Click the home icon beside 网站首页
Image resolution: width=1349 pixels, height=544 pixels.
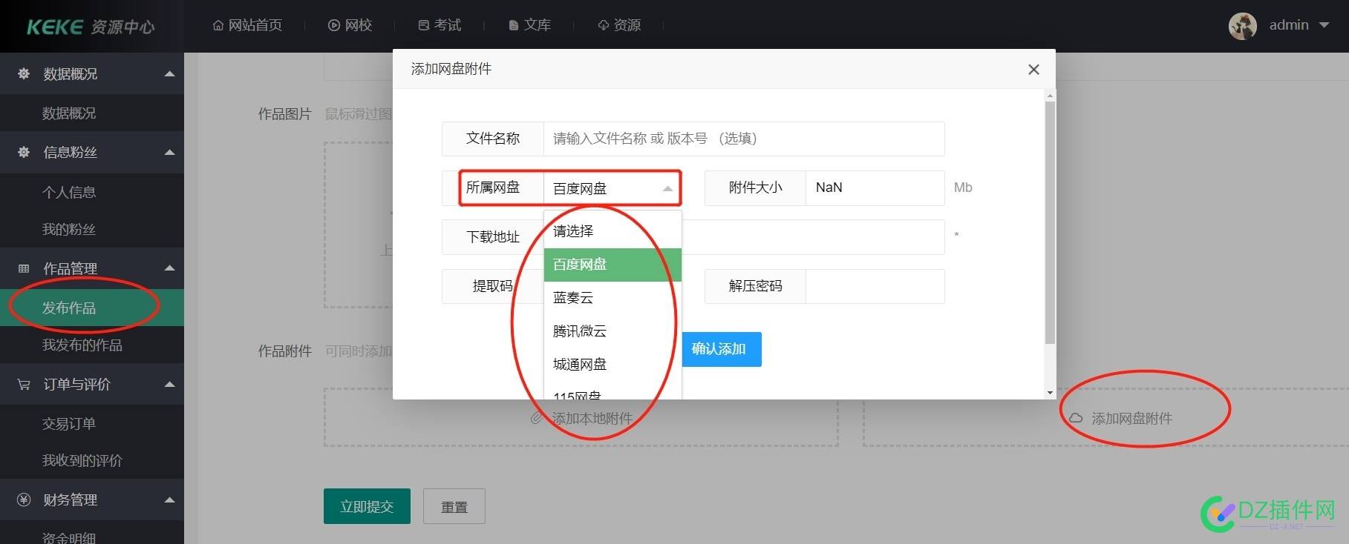point(218,25)
